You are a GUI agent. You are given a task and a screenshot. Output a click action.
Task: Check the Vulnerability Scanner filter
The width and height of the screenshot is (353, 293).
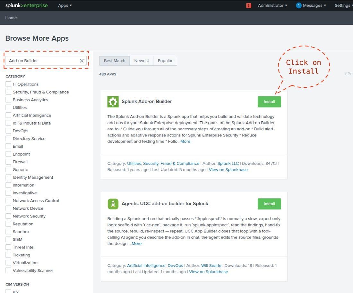(8, 270)
